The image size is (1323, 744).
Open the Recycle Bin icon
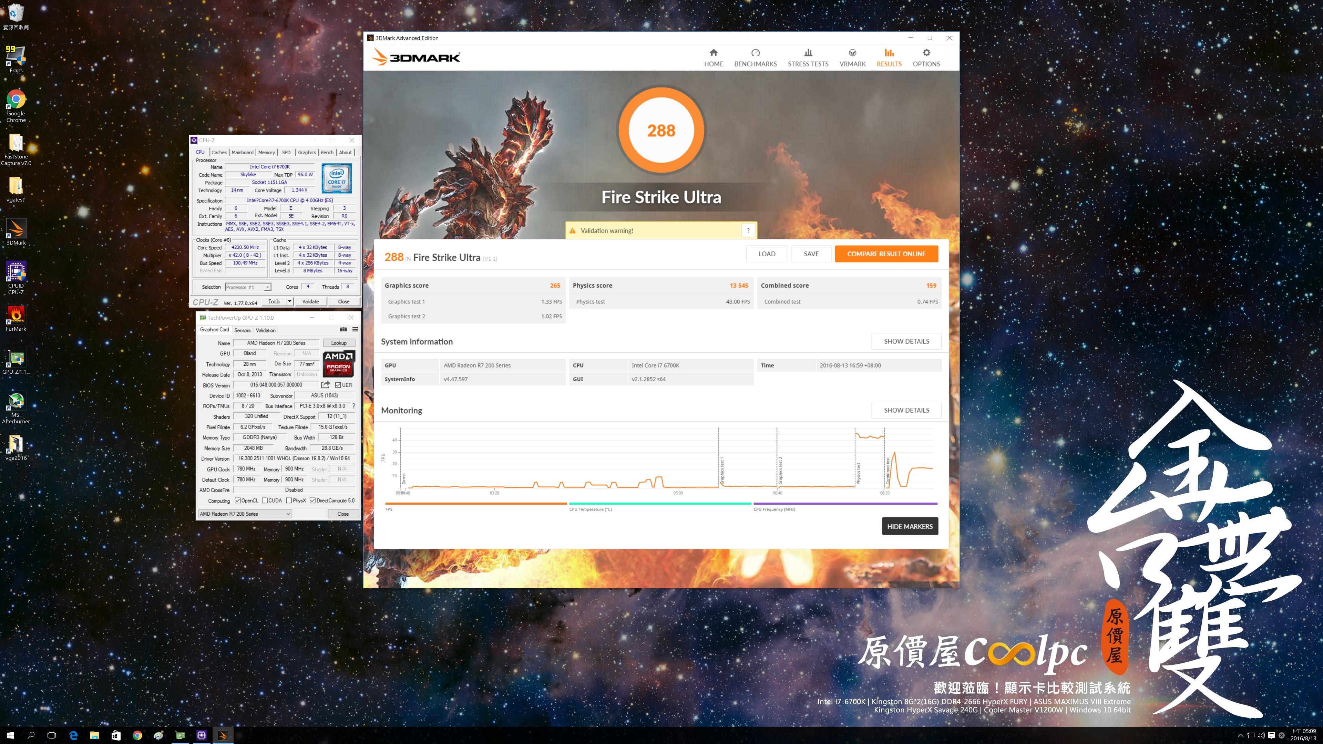[16, 17]
